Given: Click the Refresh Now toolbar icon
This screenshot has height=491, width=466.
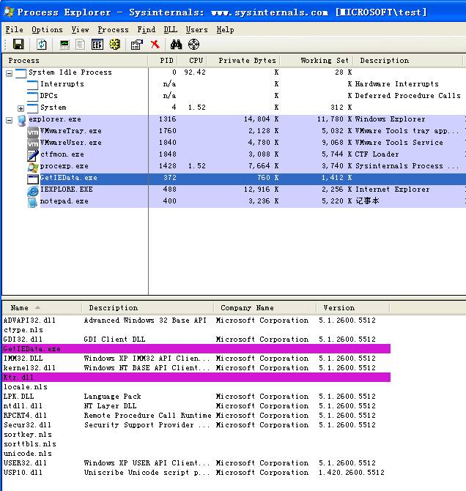Looking at the screenshot, I should click(x=41, y=44).
